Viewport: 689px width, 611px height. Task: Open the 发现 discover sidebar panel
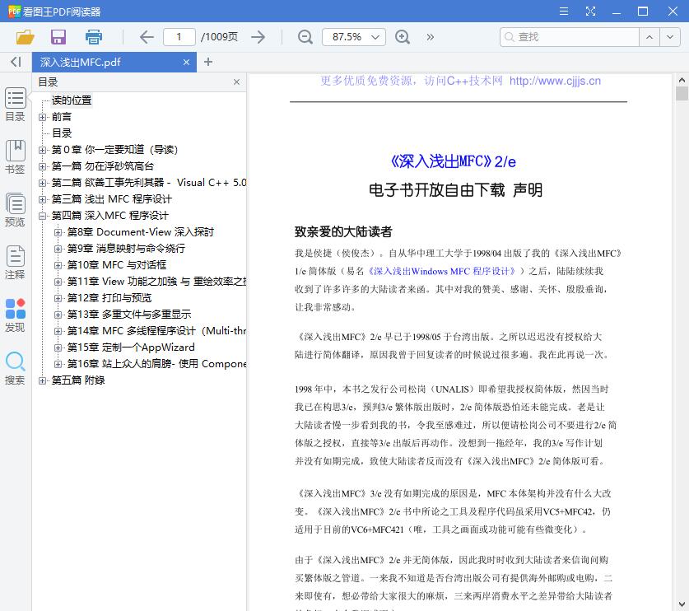coord(16,315)
